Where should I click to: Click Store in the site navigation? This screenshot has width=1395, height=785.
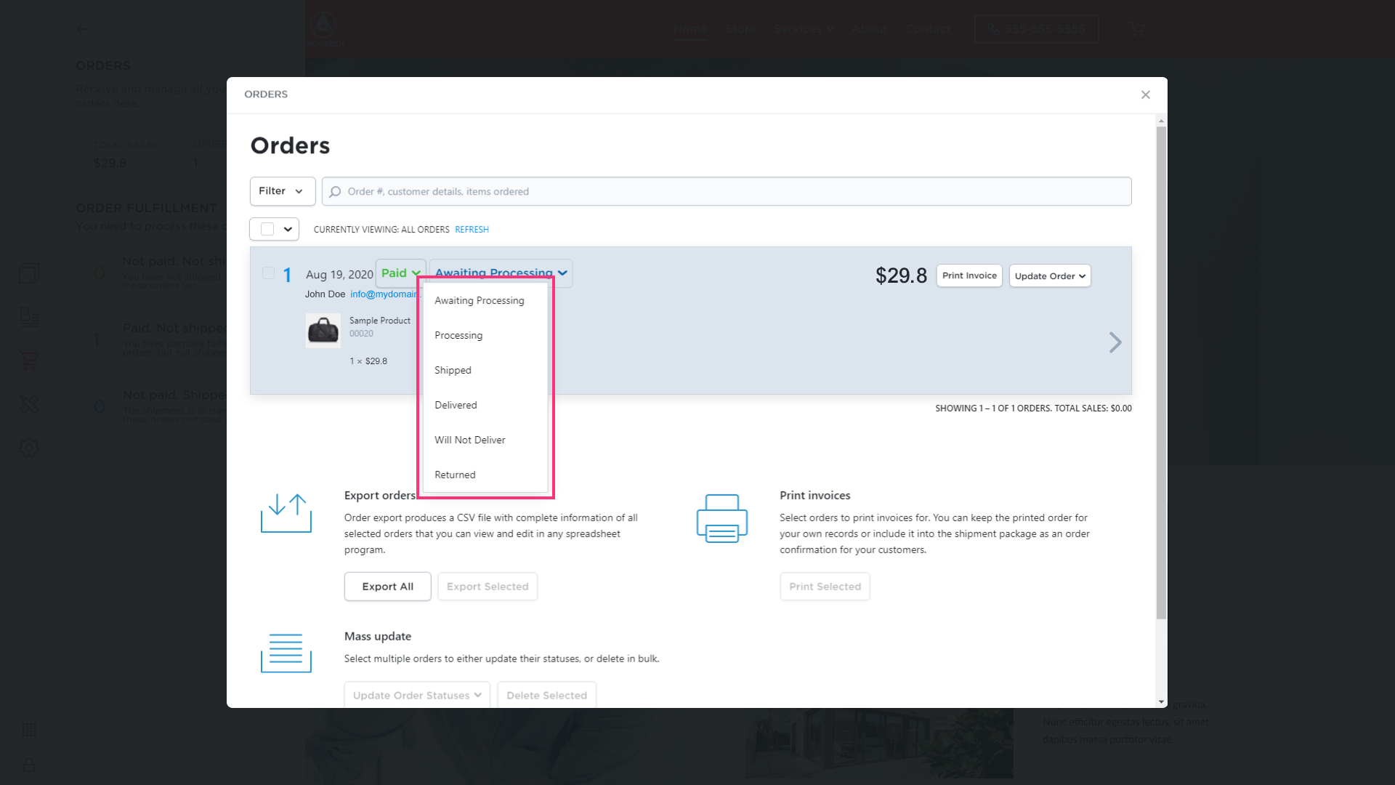point(740,29)
